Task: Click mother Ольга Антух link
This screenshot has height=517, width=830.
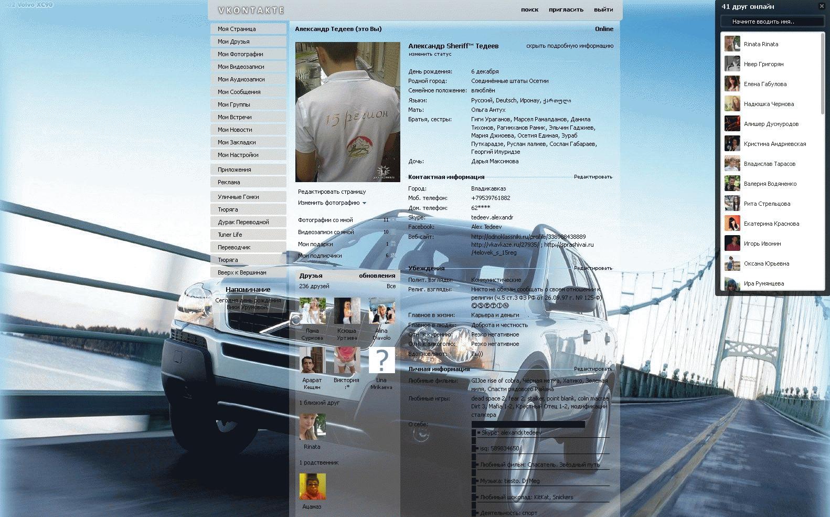Action: point(488,110)
